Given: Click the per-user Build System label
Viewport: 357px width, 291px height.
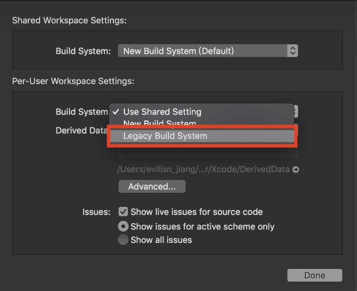Looking at the screenshot, I should [x=81, y=112].
